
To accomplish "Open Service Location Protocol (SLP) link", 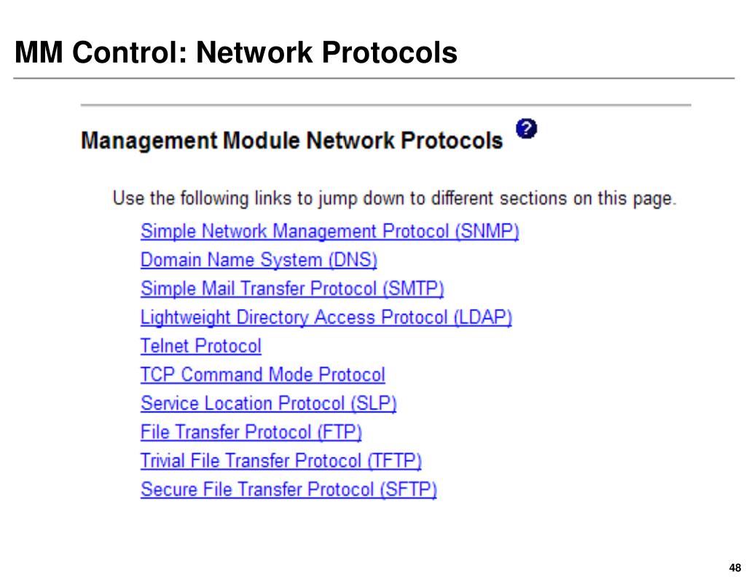I will tap(268, 404).
